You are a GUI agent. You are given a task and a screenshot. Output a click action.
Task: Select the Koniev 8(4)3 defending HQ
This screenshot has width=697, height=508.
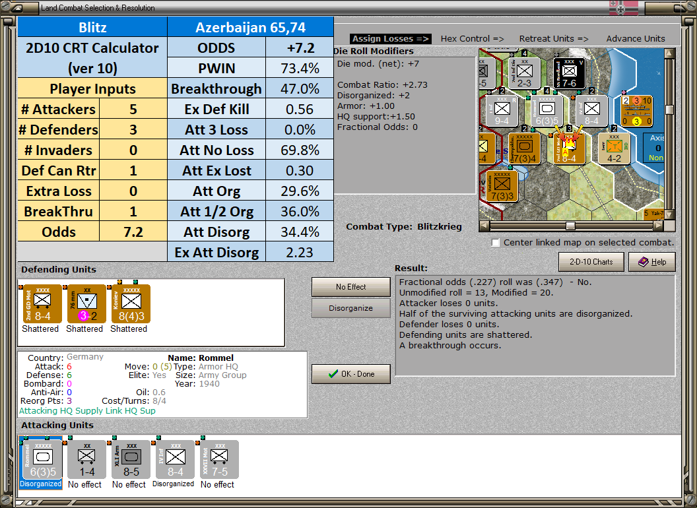(131, 304)
